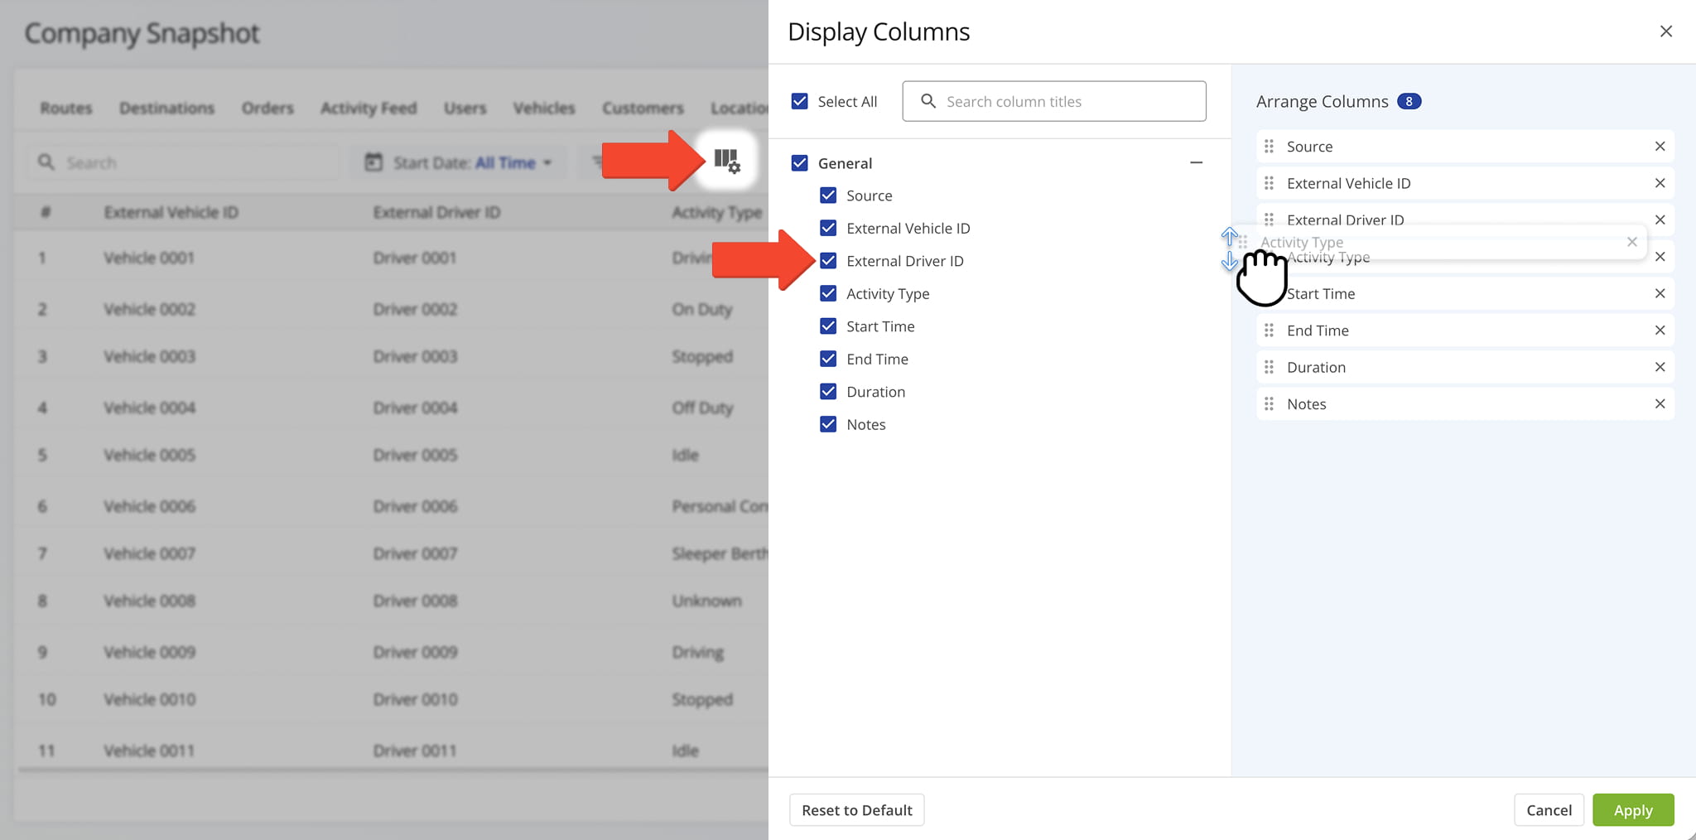The width and height of the screenshot is (1696, 840).
Task: Grab the drag handle for End Time
Action: click(x=1269, y=331)
